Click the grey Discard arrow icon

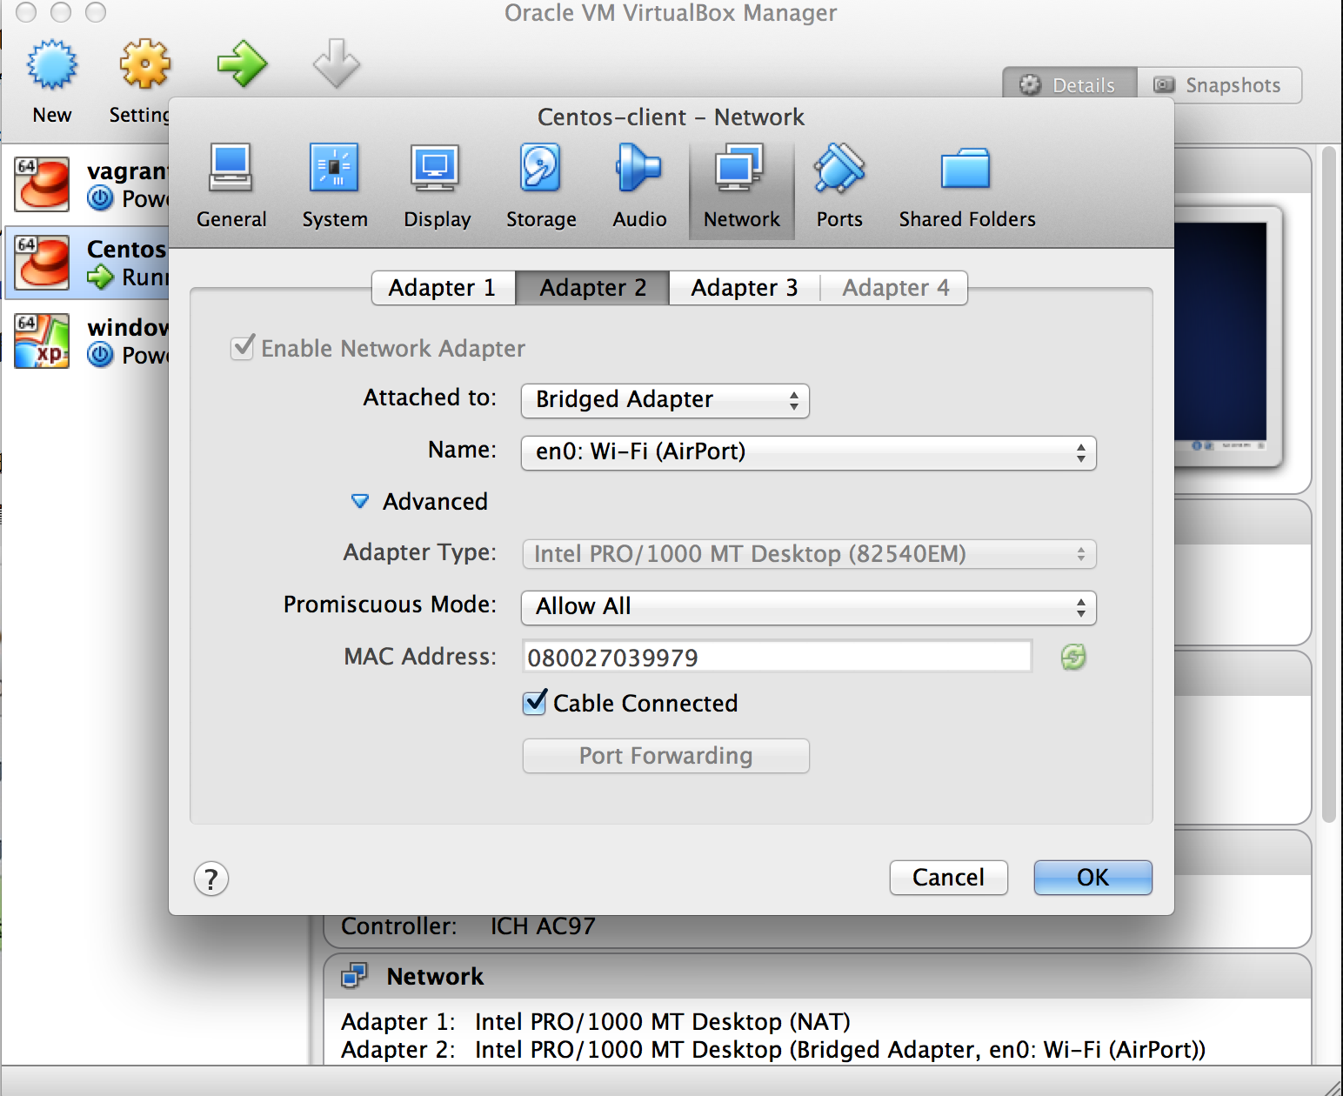(336, 63)
